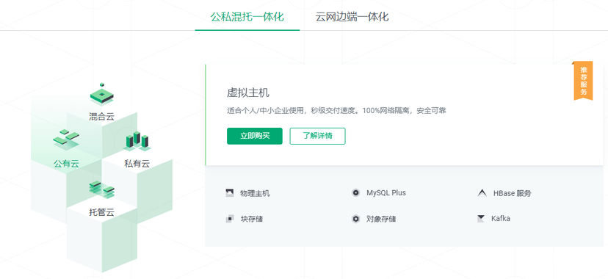
Task: Switch to 云网边端一体化 tab
Action: [x=352, y=17]
